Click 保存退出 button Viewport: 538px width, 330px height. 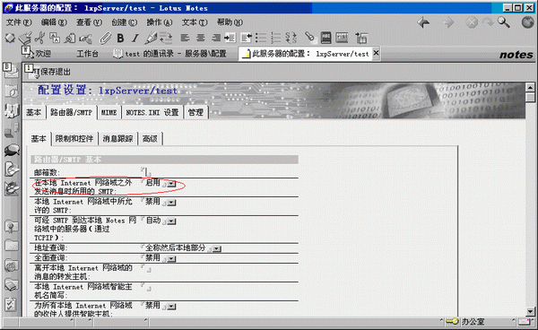coord(51,72)
